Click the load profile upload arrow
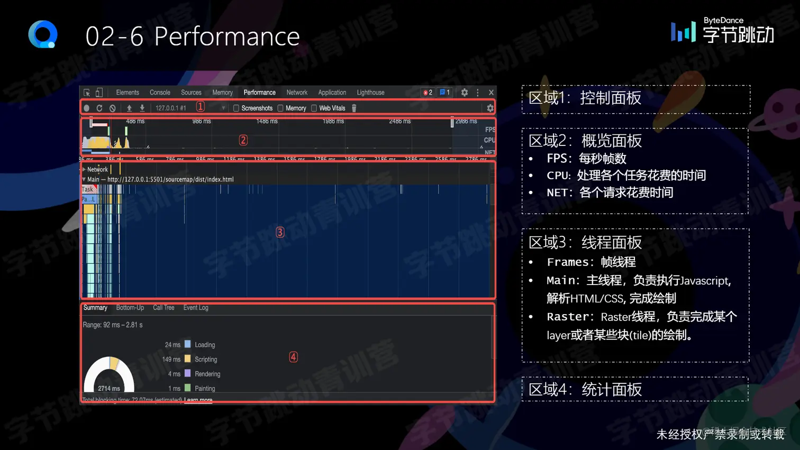800x450 pixels. pyautogui.click(x=129, y=108)
